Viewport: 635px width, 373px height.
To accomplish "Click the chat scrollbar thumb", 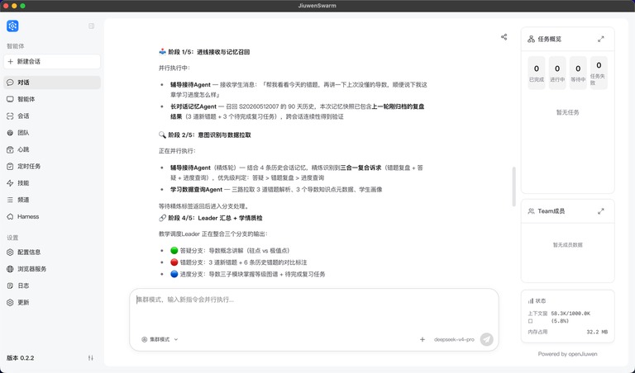I will (x=514, y=186).
